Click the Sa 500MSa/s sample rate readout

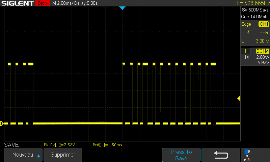click(255, 10)
